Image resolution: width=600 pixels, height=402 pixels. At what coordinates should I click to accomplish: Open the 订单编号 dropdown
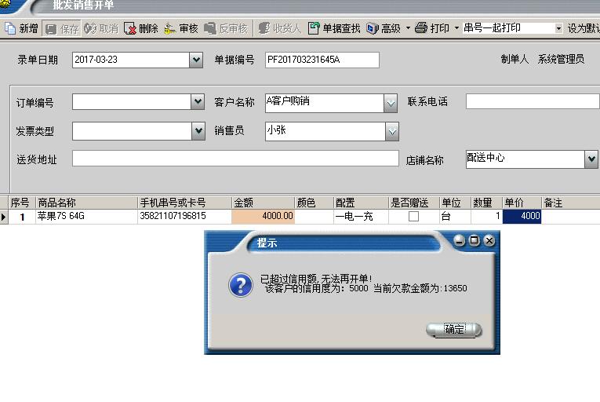tap(198, 102)
